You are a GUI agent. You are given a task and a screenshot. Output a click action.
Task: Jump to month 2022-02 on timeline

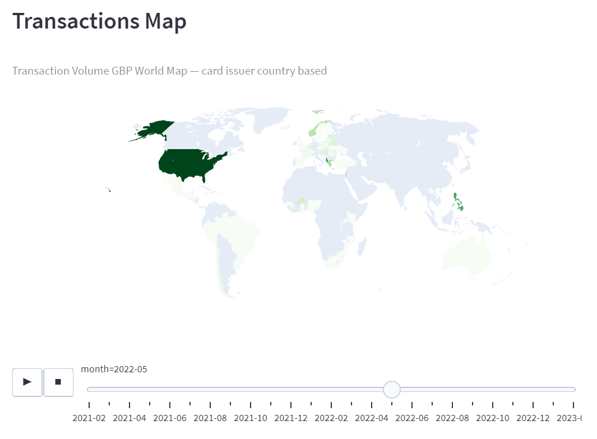(x=331, y=418)
